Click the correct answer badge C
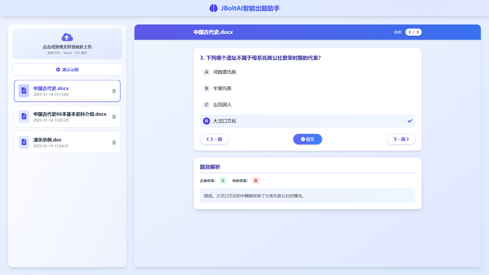 pyautogui.click(x=223, y=181)
